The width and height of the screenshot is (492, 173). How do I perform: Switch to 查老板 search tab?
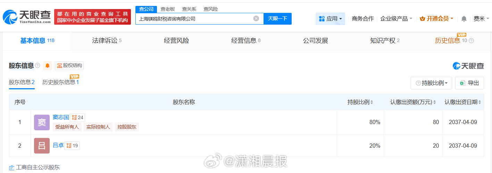click(168, 9)
